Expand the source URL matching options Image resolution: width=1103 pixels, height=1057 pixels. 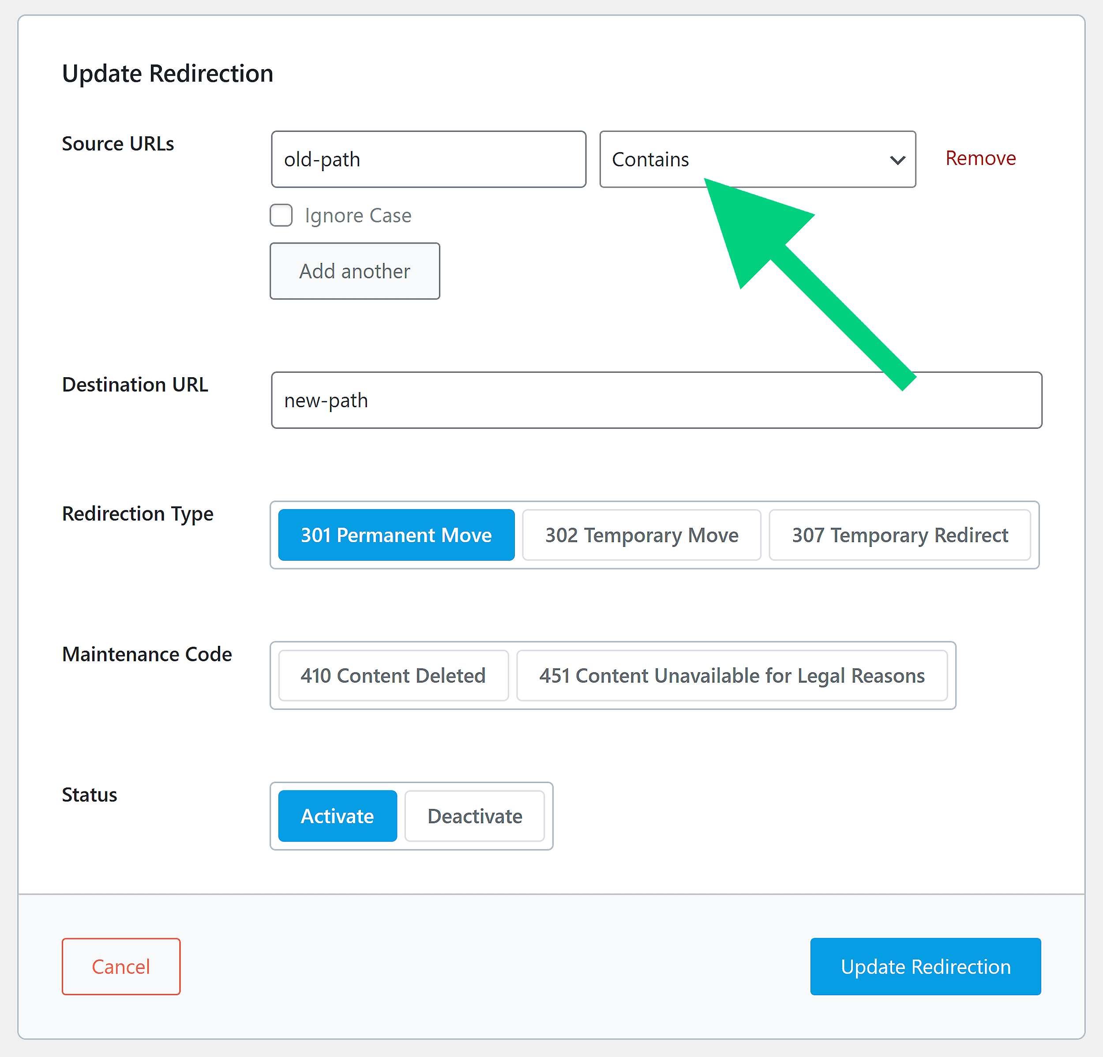[757, 159]
